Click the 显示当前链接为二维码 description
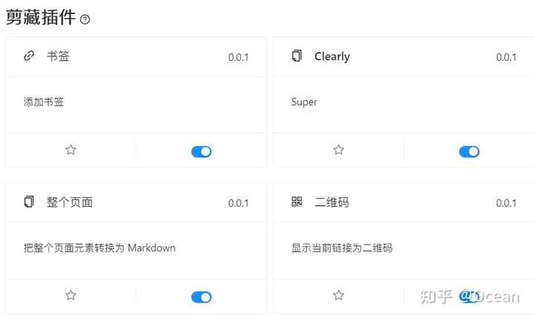Screen dimensions: 534x318 (342, 248)
